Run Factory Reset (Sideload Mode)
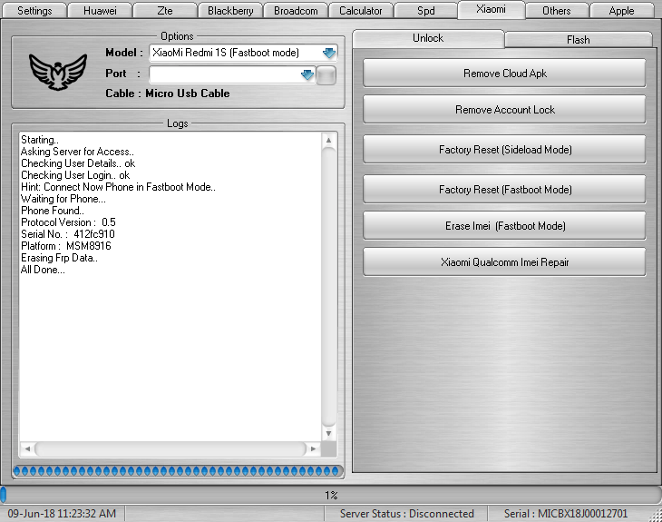This screenshot has width=662, height=522. [x=504, y=149]
